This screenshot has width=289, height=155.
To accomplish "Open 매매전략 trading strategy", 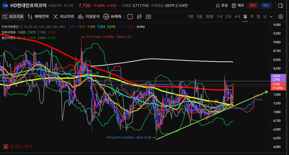I will (38, 16).
